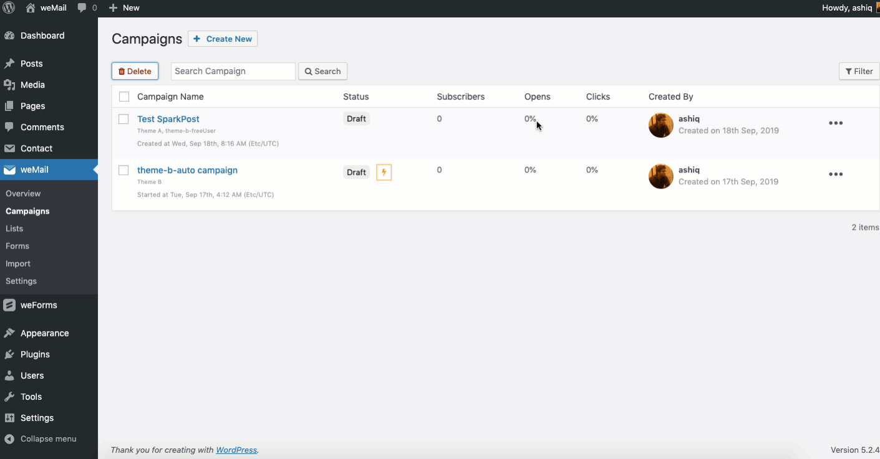
Task: Open weMail Settings submenu
Action: (x=21, y=281)
